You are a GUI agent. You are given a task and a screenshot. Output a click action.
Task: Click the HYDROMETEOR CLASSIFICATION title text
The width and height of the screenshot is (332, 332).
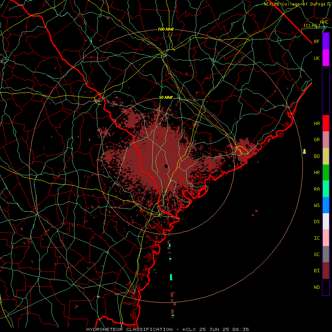pos(129,329)
